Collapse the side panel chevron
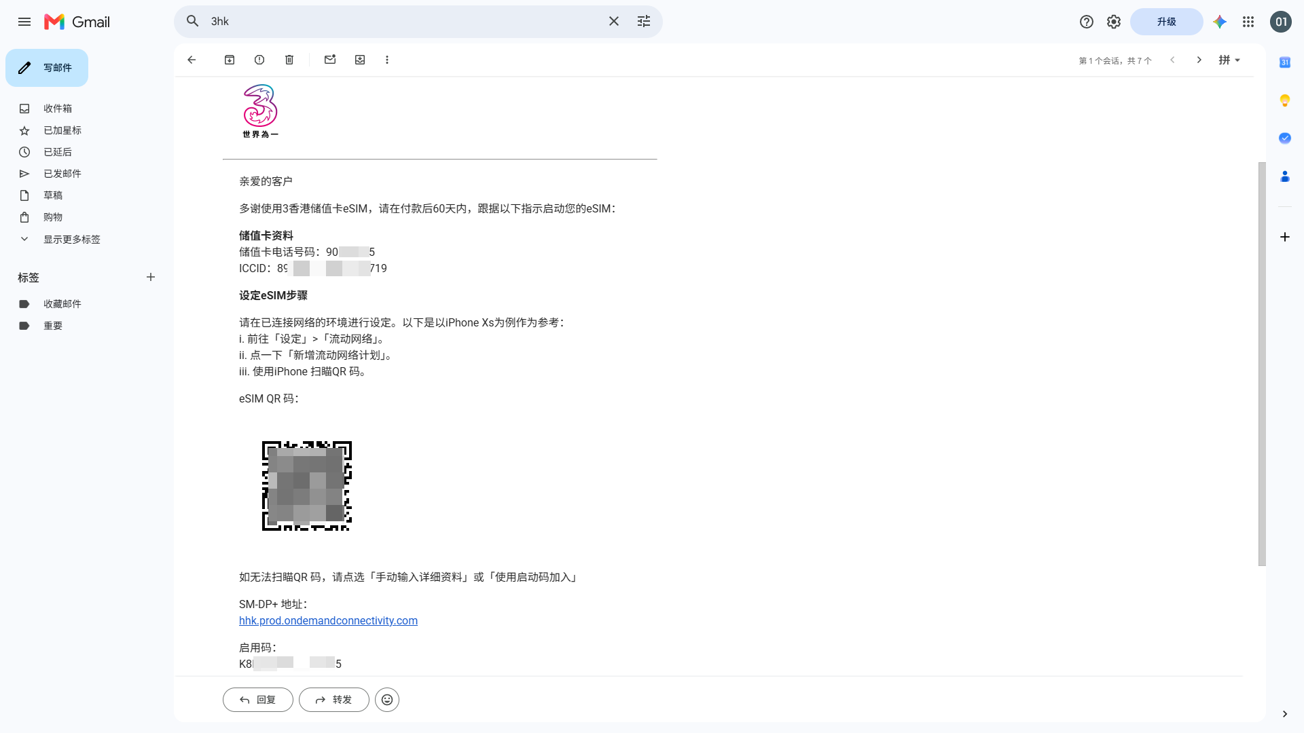The height and width of the screenshot is (733, 1304). [1285, 714]
